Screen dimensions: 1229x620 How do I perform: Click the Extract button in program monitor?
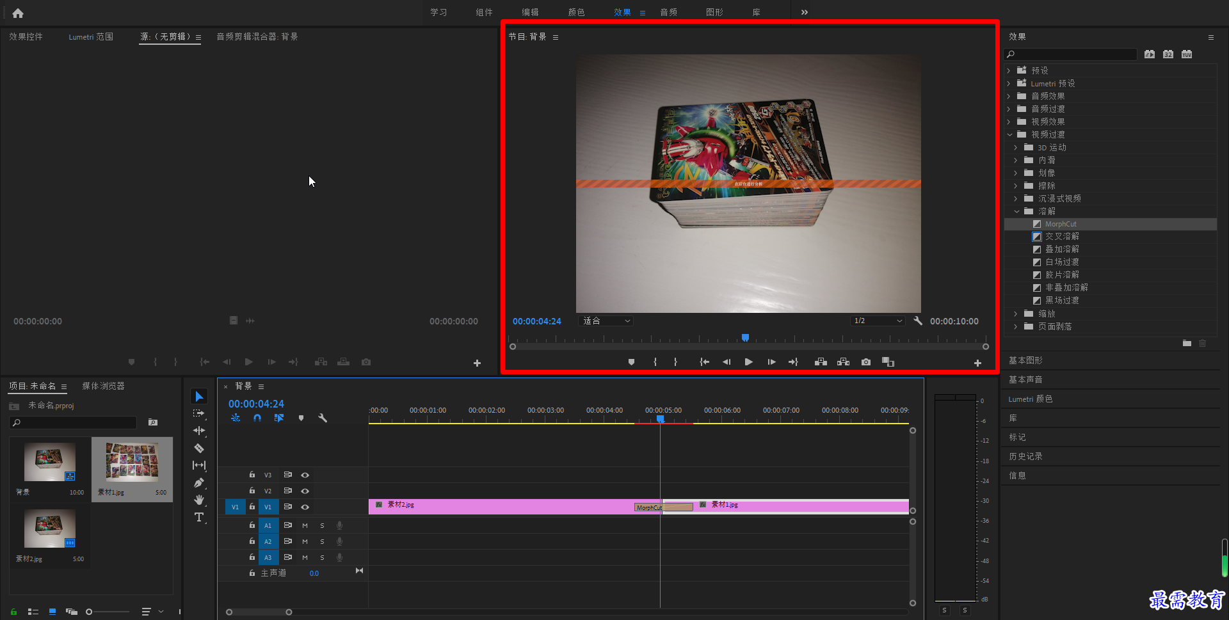(843, 362)
